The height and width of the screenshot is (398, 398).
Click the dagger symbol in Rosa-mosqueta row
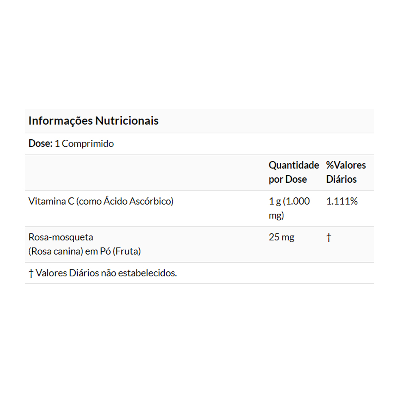coord(329,238)
